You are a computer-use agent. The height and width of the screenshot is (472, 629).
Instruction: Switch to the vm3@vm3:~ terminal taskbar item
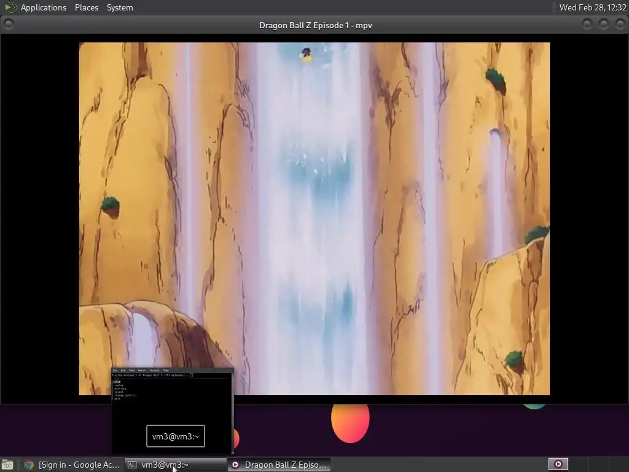pos(175,465)
